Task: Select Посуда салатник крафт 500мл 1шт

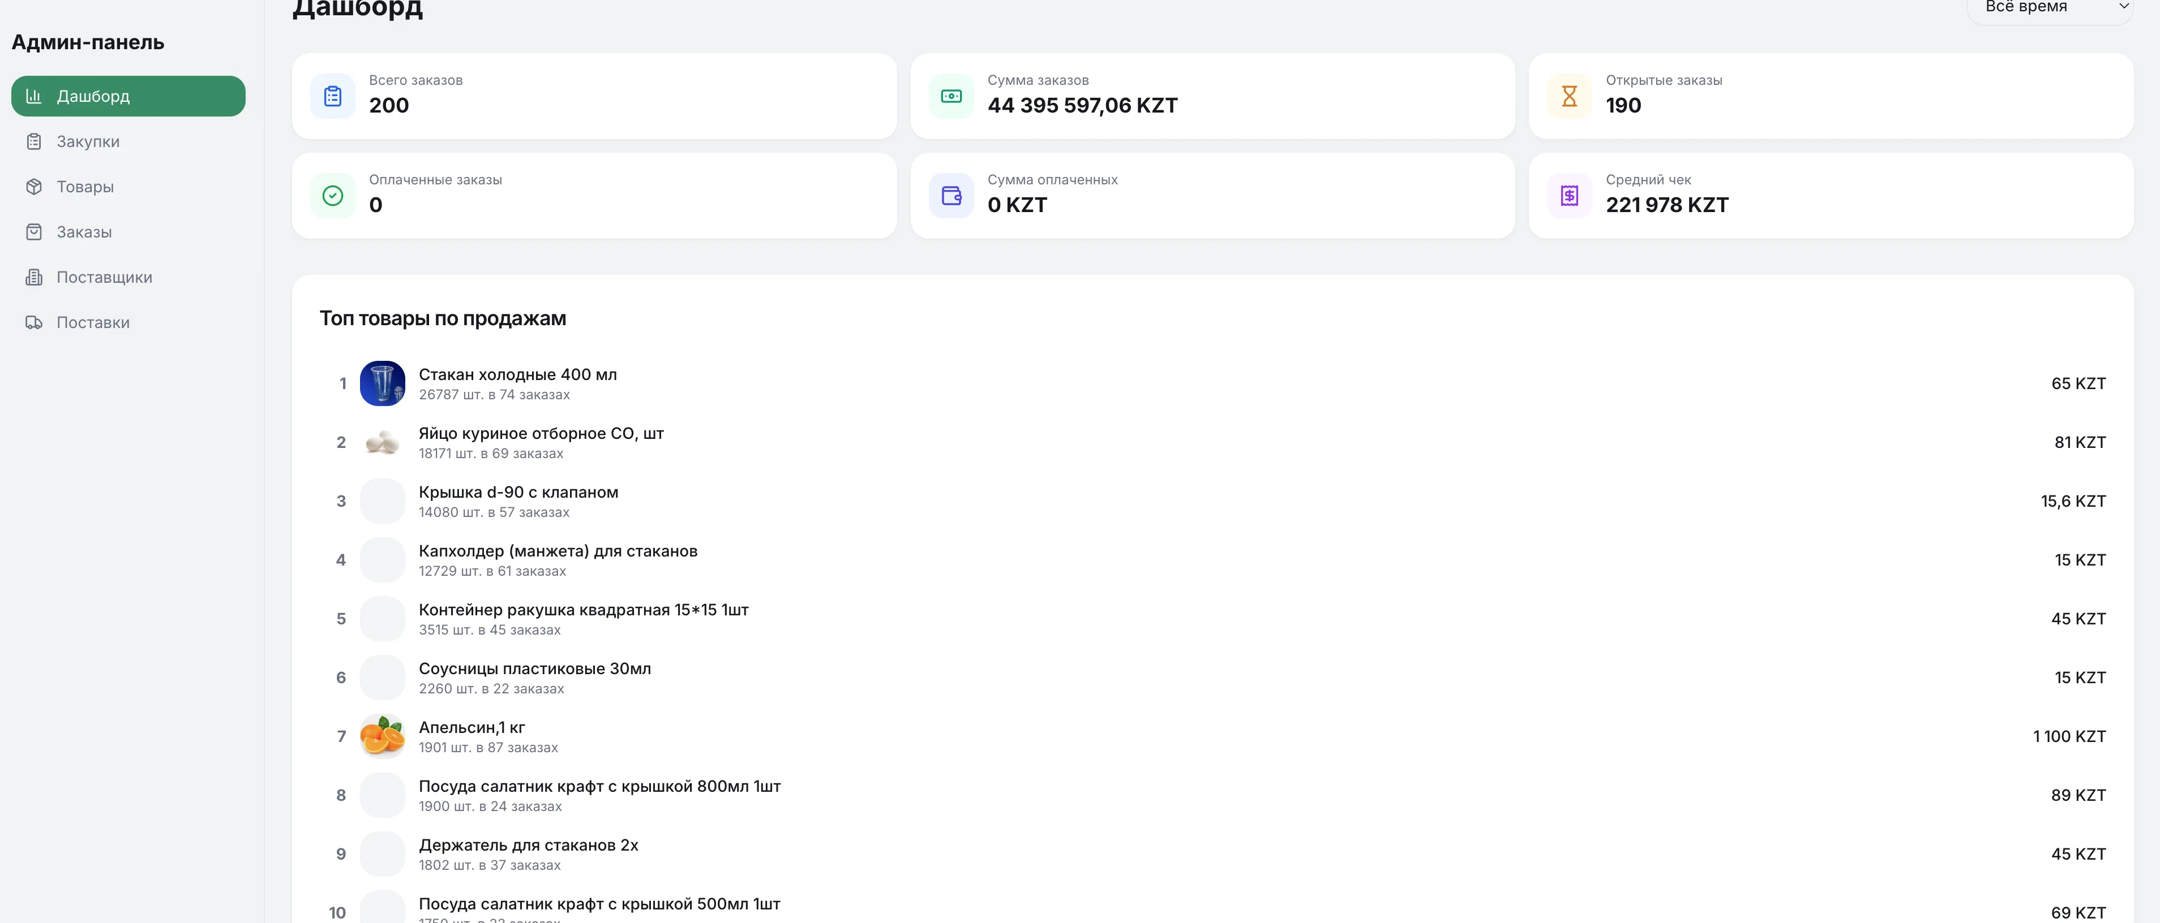Action: [x=599, y=904]
